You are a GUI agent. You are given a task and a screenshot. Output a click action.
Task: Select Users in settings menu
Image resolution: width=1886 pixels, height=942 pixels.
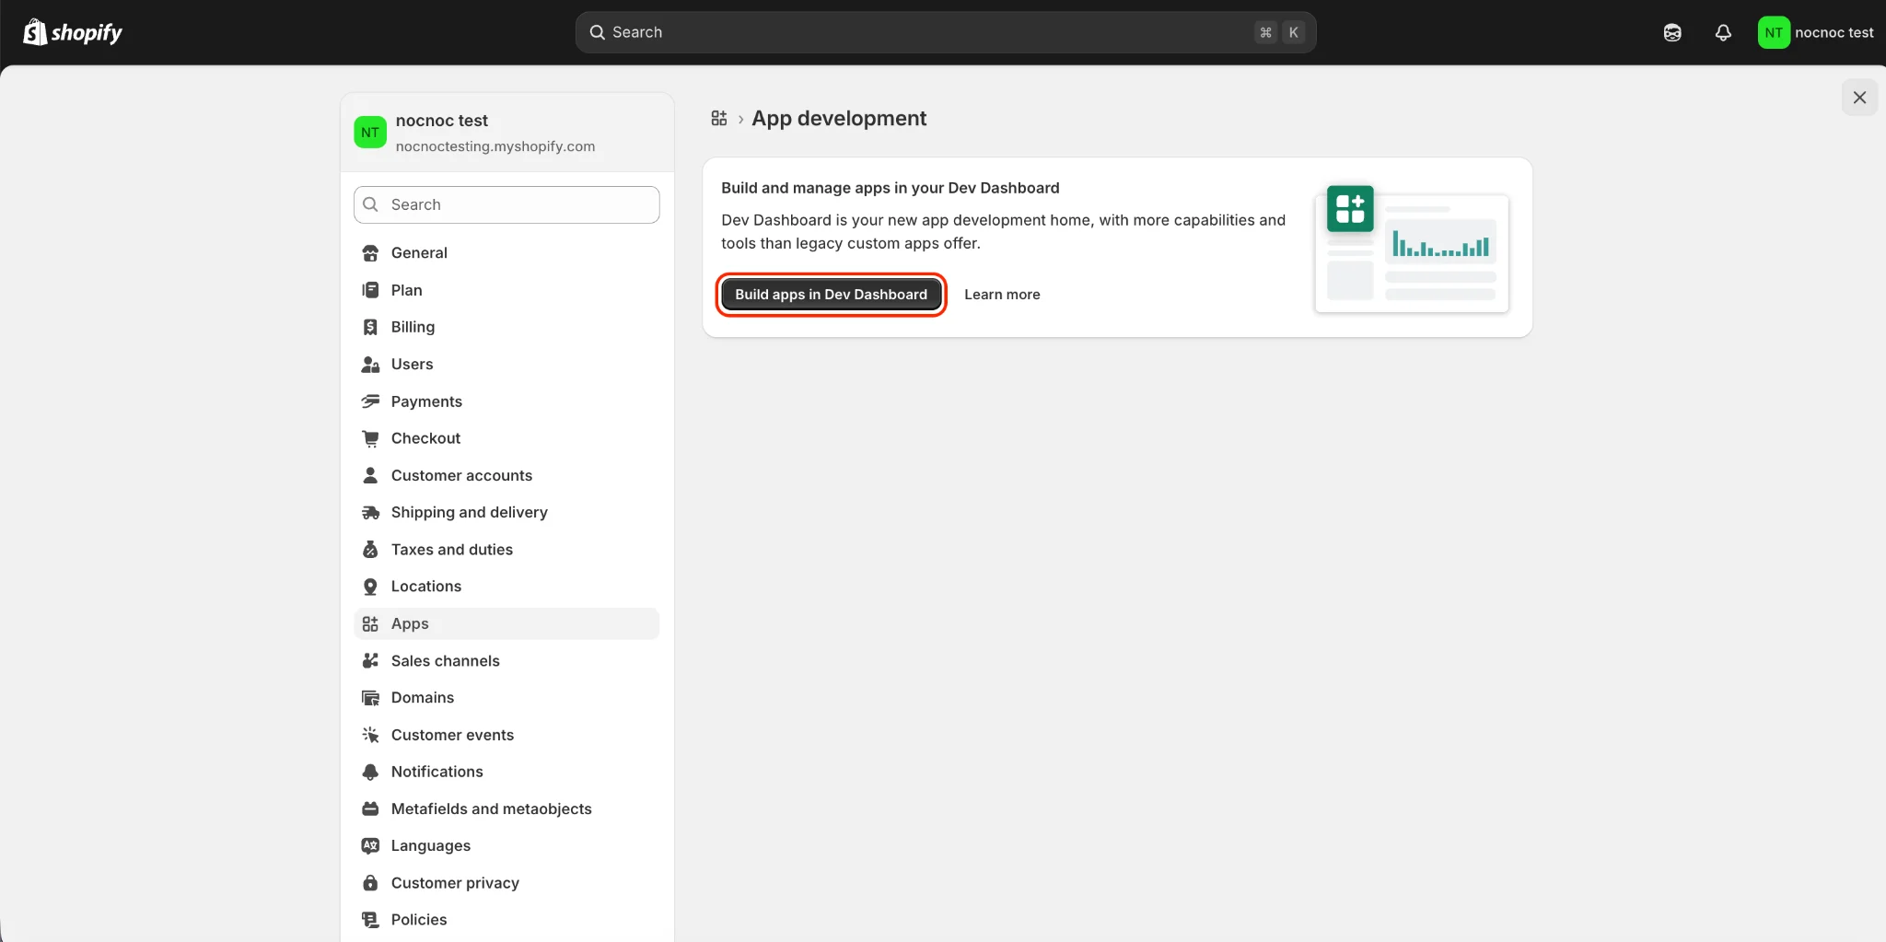pyautogui.click(x=506, y=364)
